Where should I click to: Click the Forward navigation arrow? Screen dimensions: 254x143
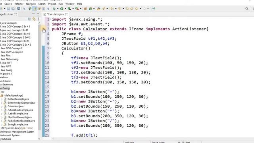pyautogui.click(x=144, y=9)
